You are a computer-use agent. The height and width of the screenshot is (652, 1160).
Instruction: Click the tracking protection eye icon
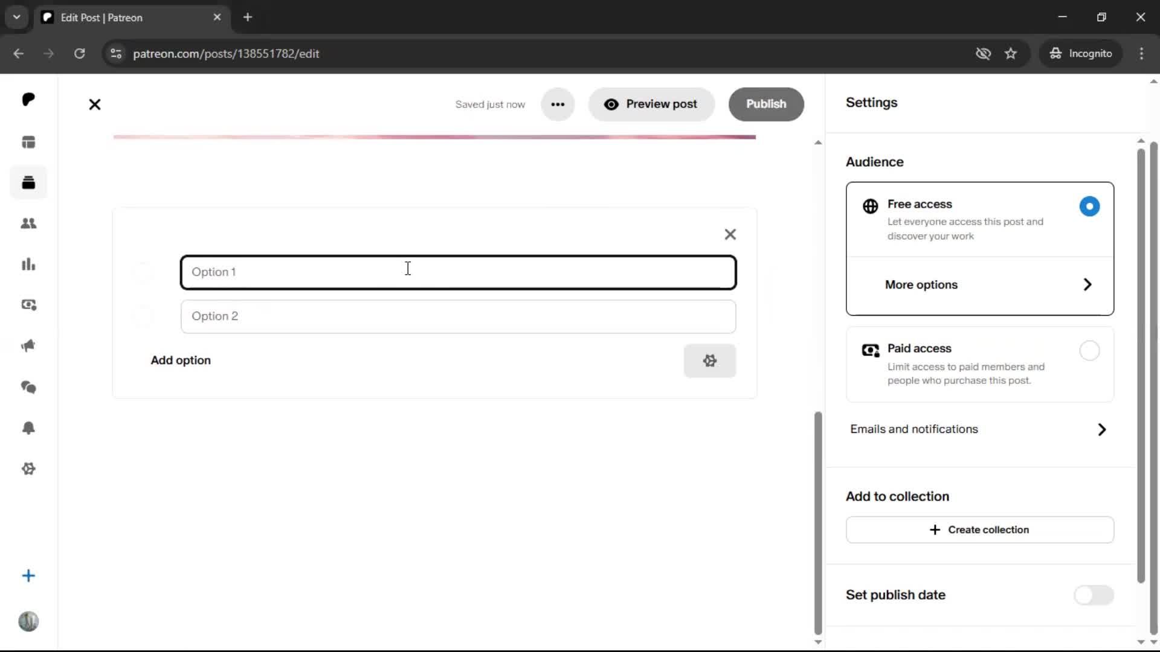983,54
